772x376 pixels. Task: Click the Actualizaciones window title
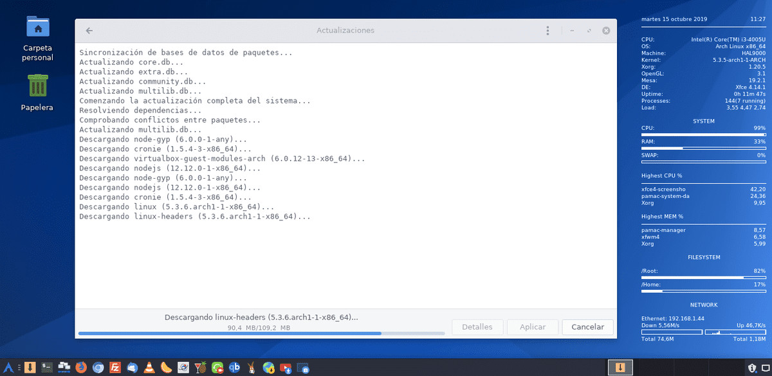tap(345, 30)
